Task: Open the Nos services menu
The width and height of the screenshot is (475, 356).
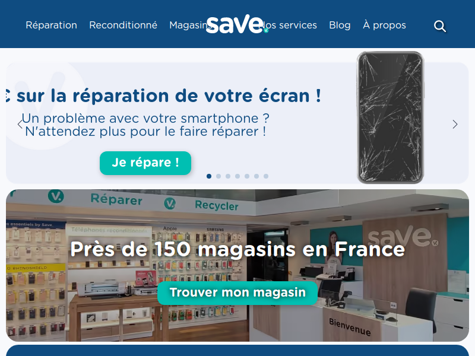Action: tap(290, 25)
